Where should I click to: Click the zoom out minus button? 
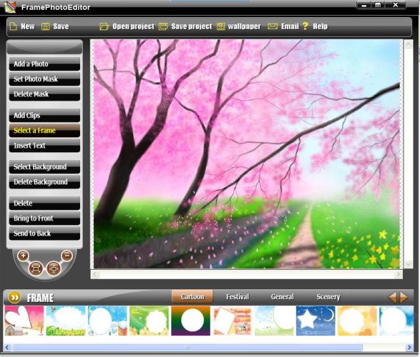coord(67,256)
